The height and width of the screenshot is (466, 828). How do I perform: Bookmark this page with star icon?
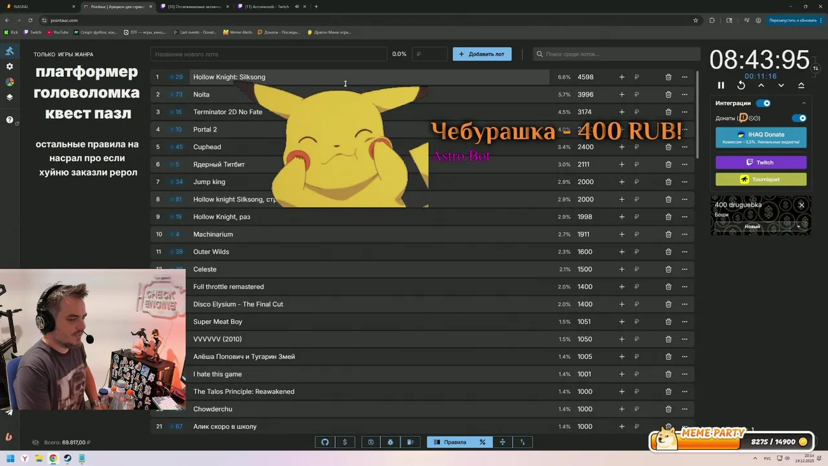point(695,20)
